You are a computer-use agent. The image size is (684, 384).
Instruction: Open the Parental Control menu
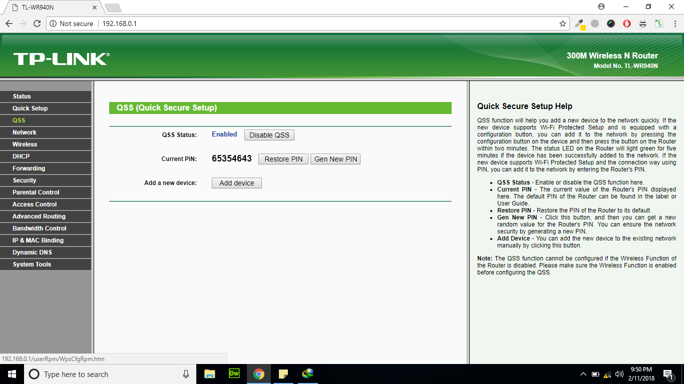pyautogui.click(x=46, y=192)
